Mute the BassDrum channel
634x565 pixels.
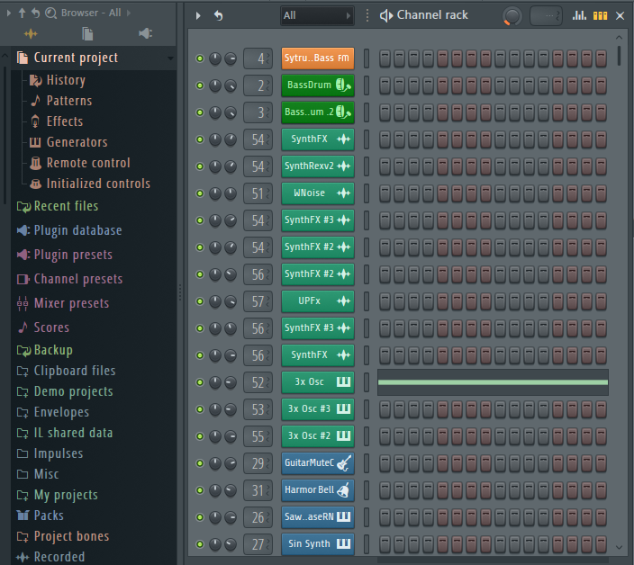point(200,85)
